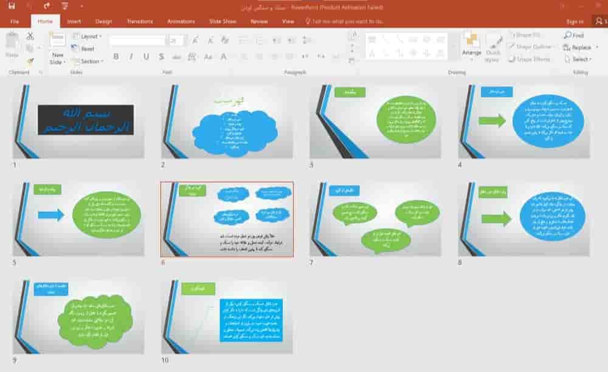Open the Slide Show tab
The image size is (608, 372).
pyautogui.click(x=223, y=21)
